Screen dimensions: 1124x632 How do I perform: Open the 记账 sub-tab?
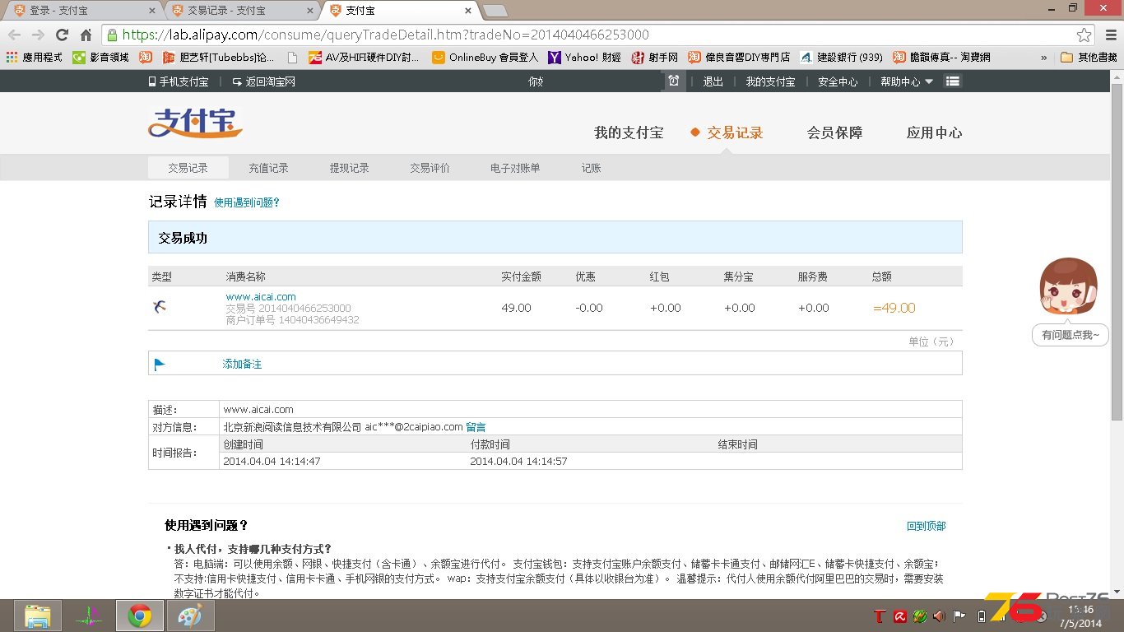coord(591,168)
